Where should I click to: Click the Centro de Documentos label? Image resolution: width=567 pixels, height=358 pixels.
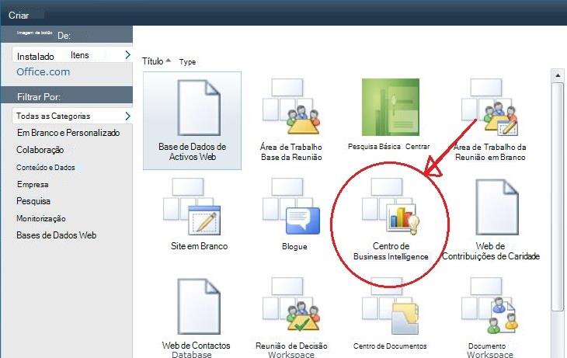coord(390,346)
